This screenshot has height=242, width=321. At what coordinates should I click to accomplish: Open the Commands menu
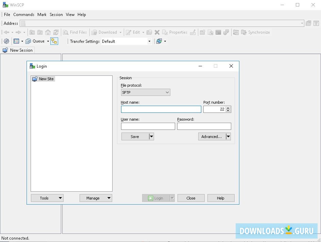coord(24,15)
